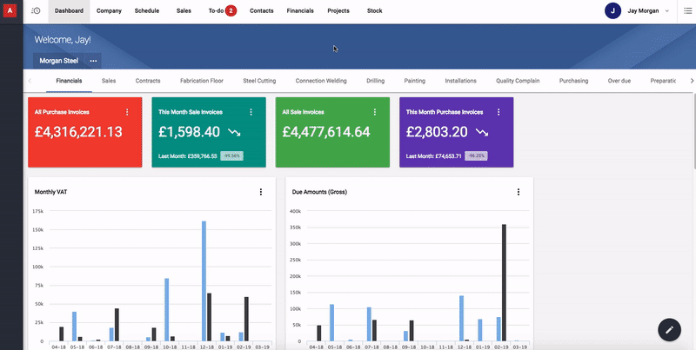This screenshot has width=696, height=350.
Task: Switch to the Fabrication Floor tab
Action: click(x=201, y=81)
